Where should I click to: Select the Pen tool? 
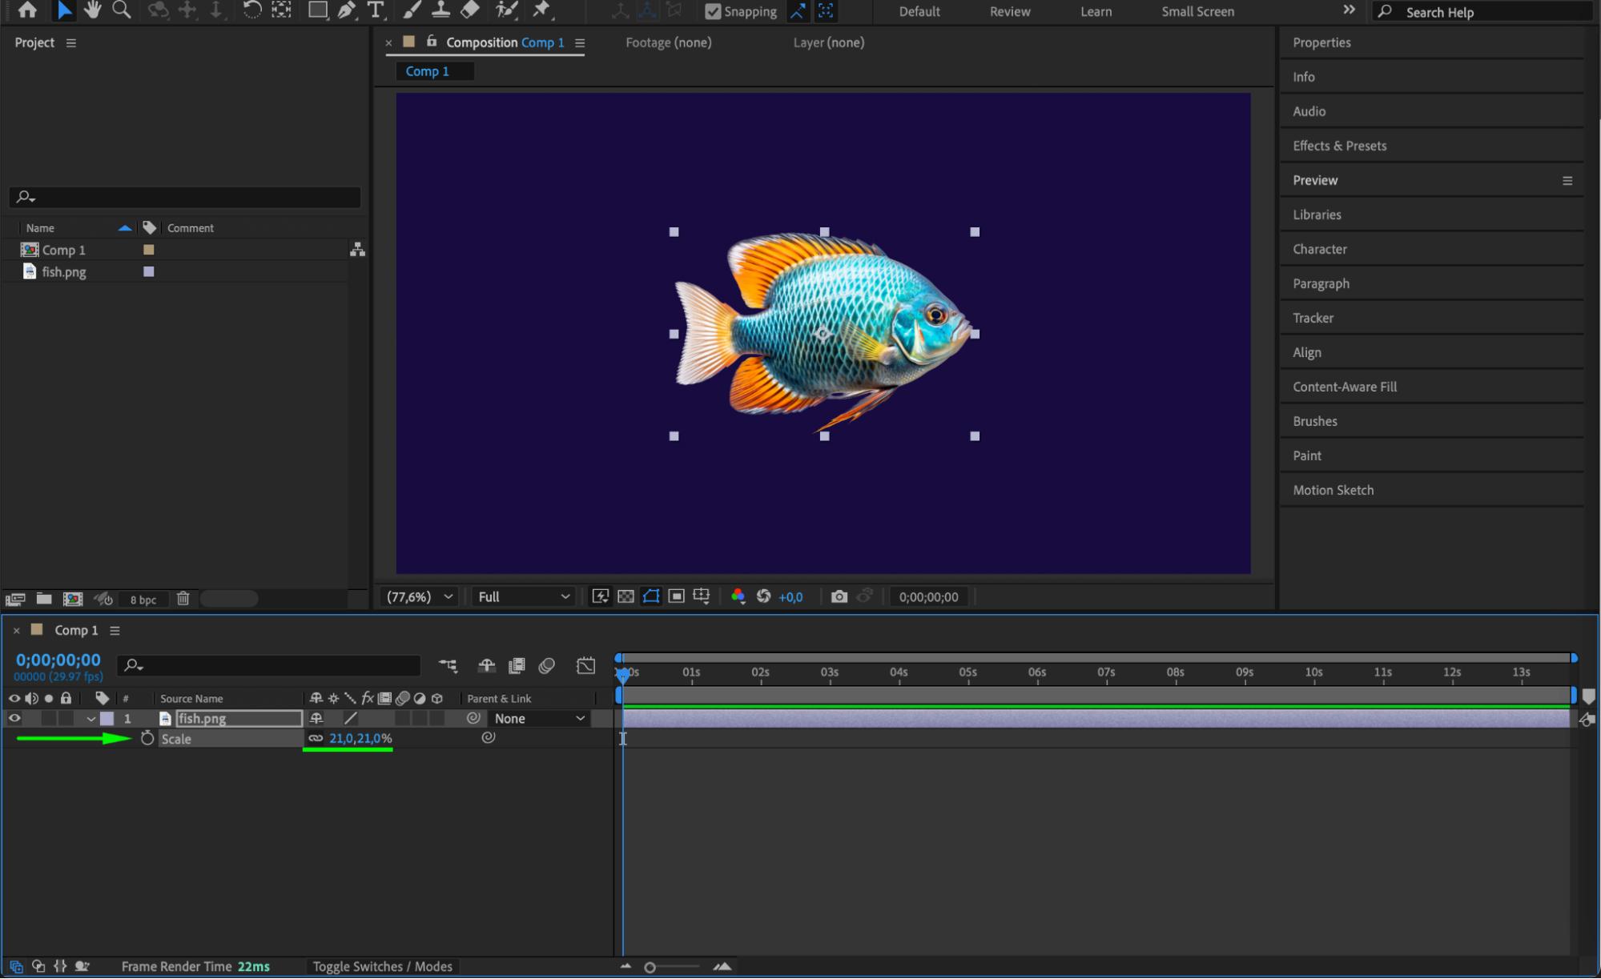[x=347, y=10]
